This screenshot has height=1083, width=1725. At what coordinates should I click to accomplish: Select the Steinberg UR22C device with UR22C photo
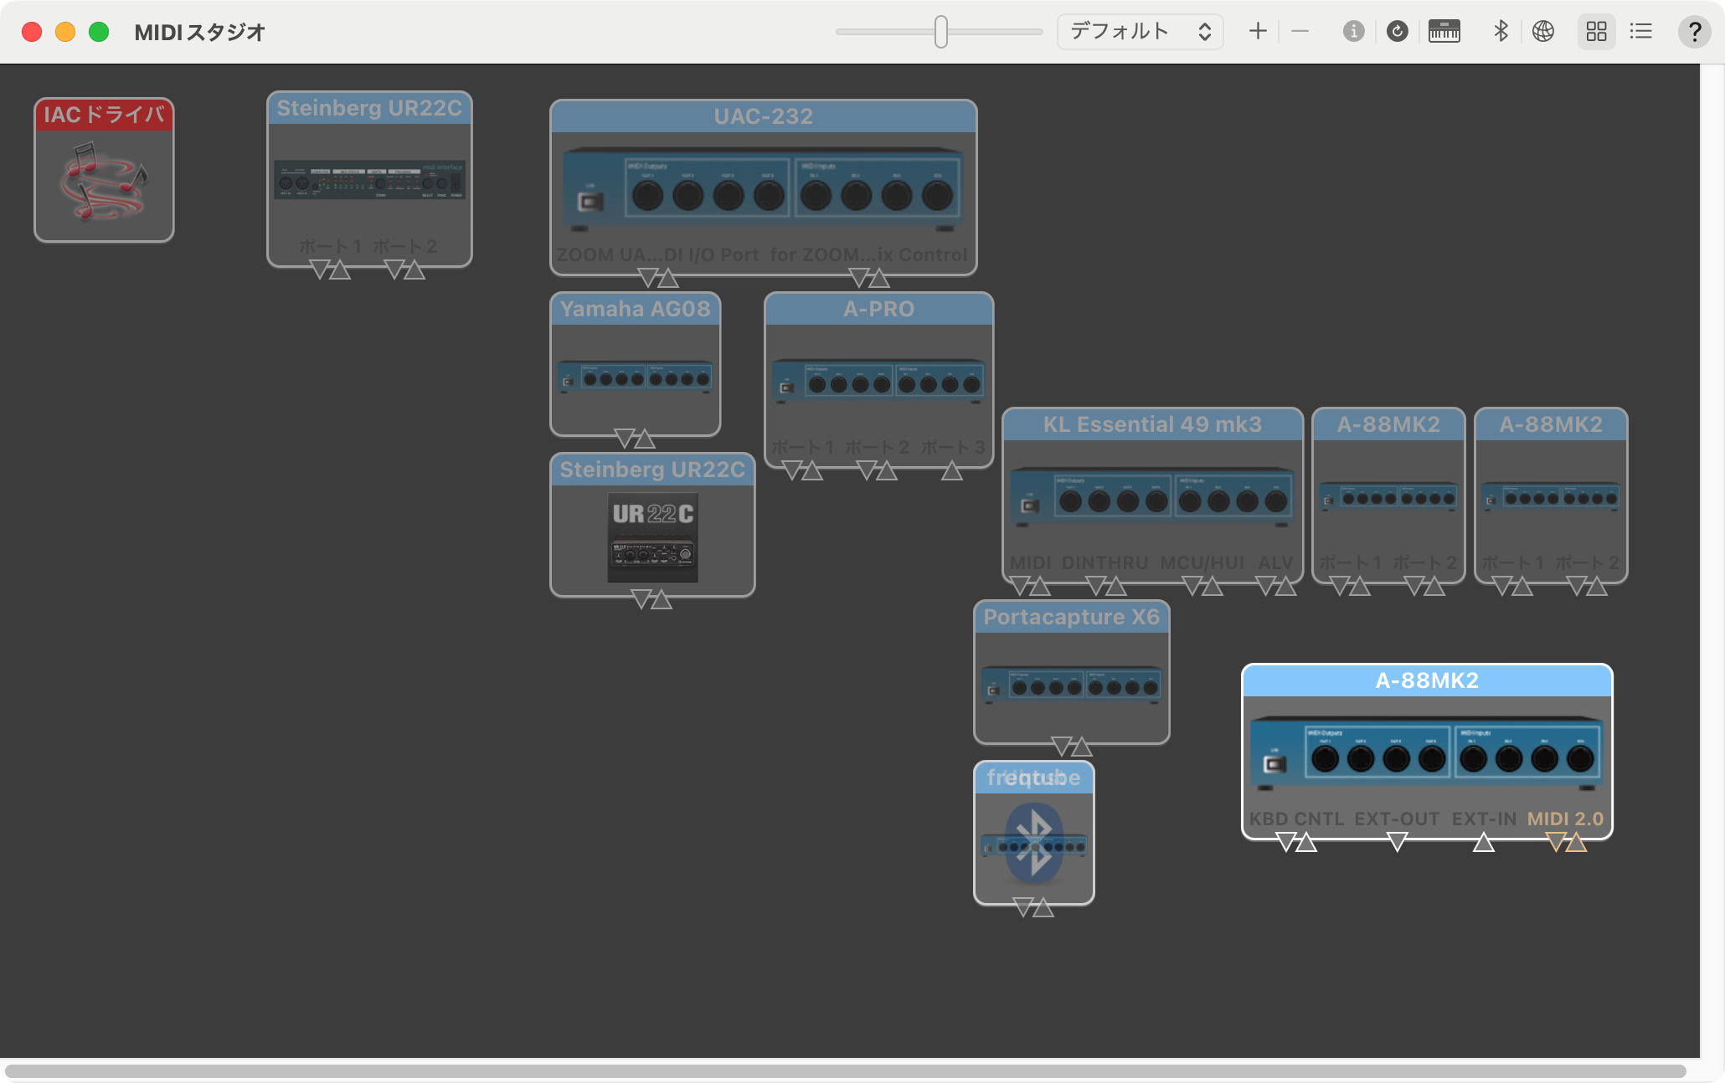[x=652, y=525]
